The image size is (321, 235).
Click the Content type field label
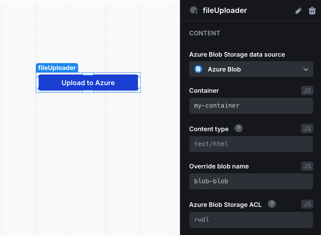point(209,129)
